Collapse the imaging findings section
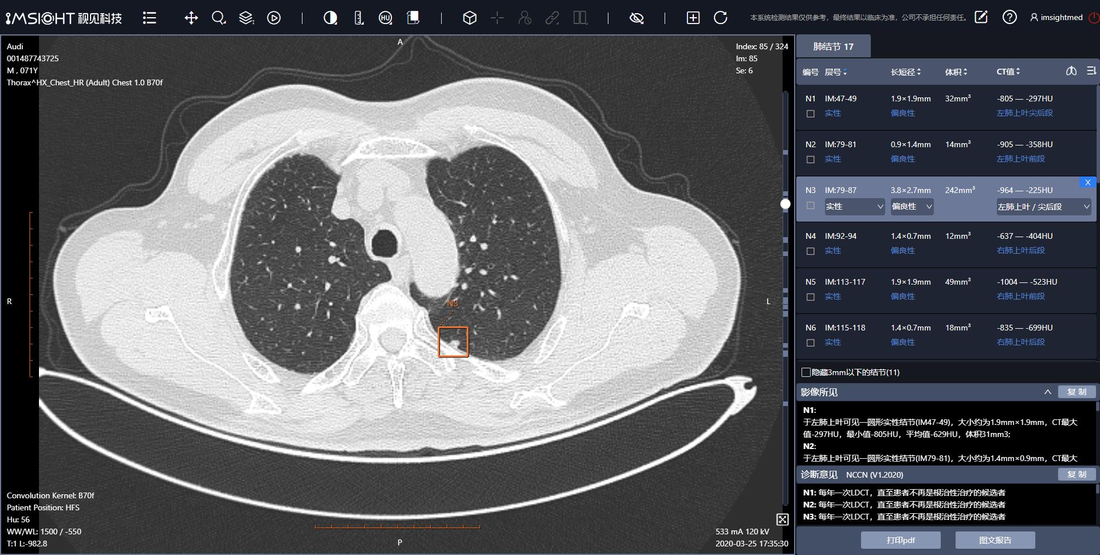 (1047, 392)
